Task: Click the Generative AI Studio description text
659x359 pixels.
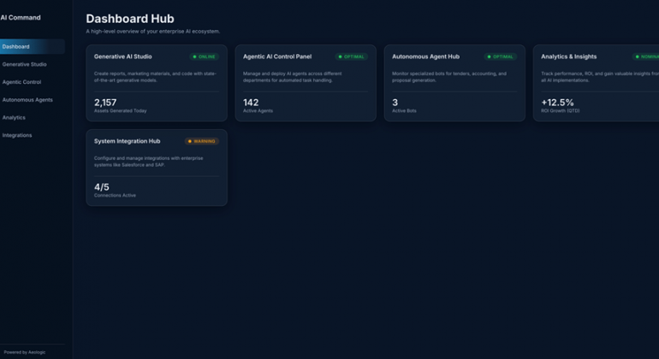Action: [155, 77]
